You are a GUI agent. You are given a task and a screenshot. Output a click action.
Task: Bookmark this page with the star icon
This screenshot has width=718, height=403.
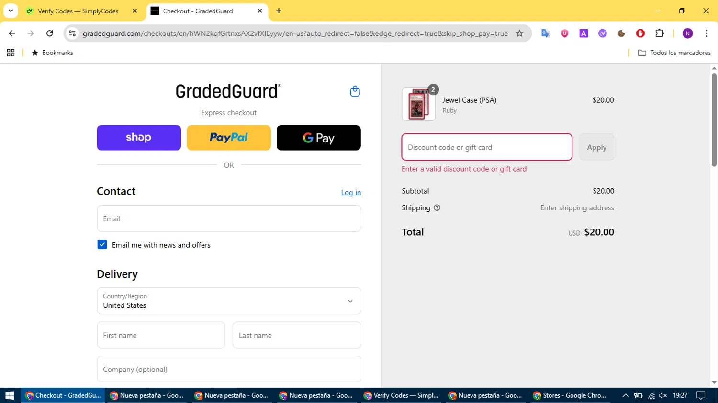(519, 33)
